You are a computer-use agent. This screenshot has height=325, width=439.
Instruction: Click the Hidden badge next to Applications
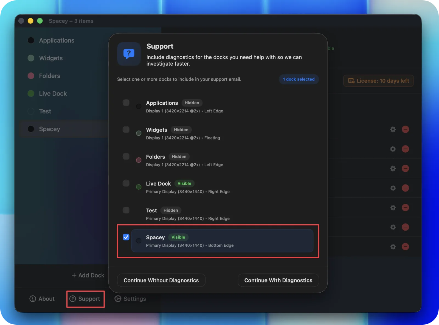coord(192,103)
